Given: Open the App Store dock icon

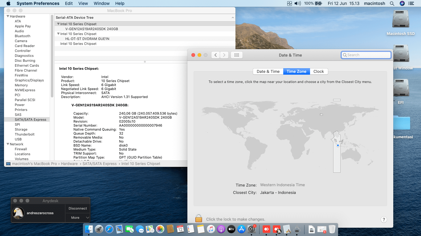Looking at the screenshot, I should click(x=241, y=229).
